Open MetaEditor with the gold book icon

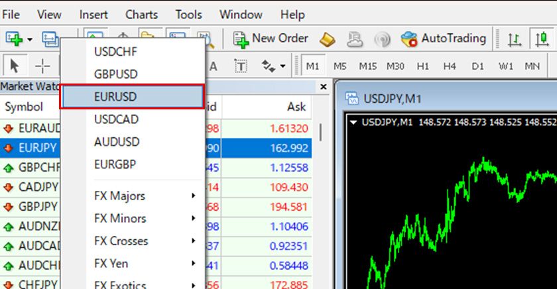(x=328, y=39)
